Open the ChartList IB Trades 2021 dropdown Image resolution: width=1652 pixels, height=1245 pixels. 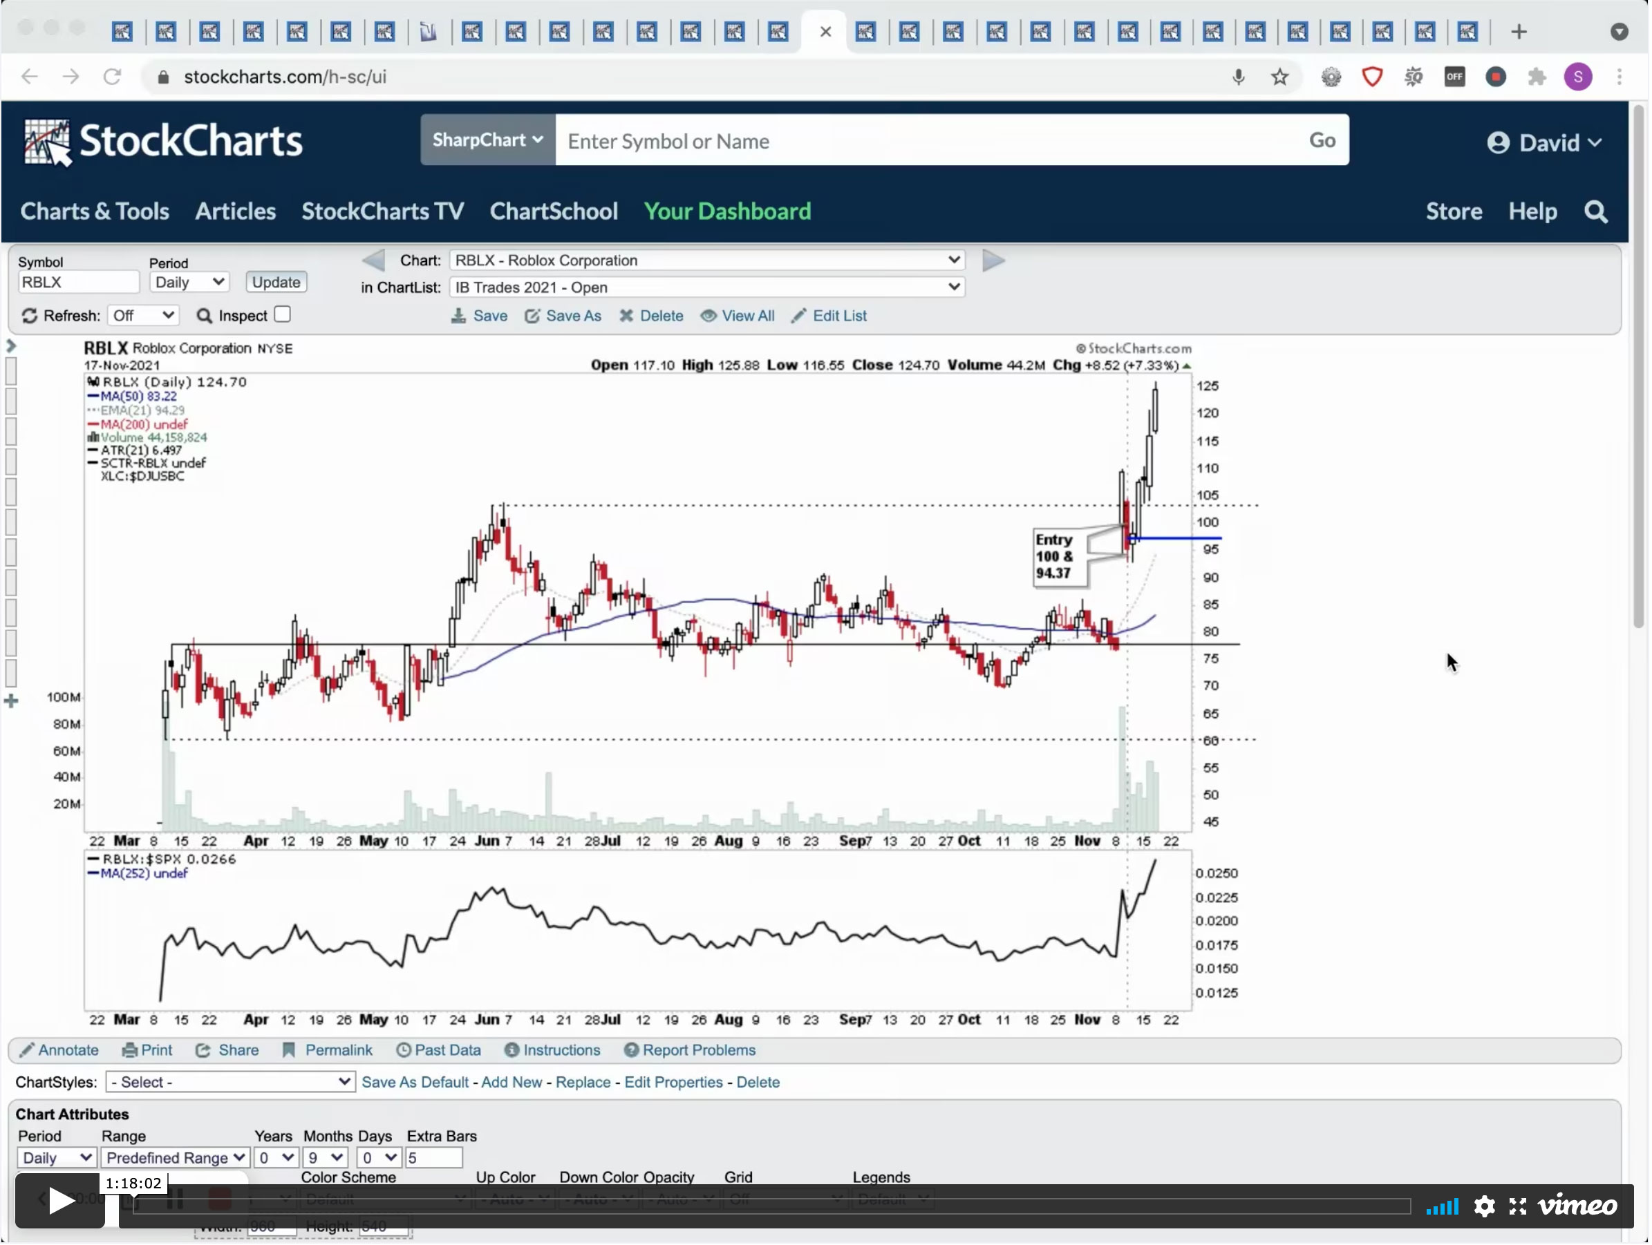point(706,287)
